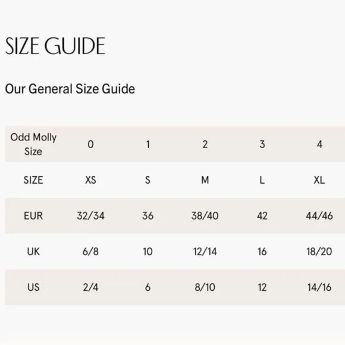Image resolution: width=345 pixels, height=345 pixels.
Task: Select the EUR 44/46 cell
Action: point(319,216)
